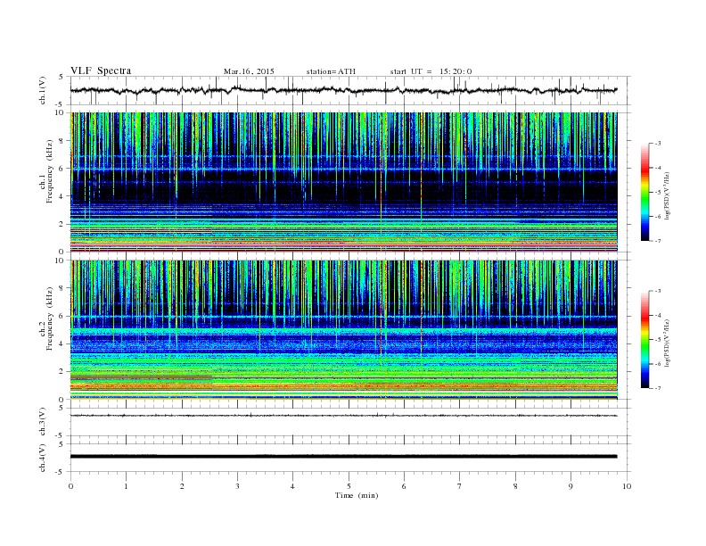This screenshot has width=706, height=546.
Task: Select the "start UT = 15:20:0" text
Action: 431,71
